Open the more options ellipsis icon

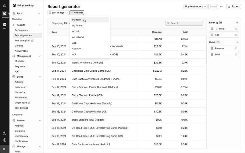click(221, 6)
